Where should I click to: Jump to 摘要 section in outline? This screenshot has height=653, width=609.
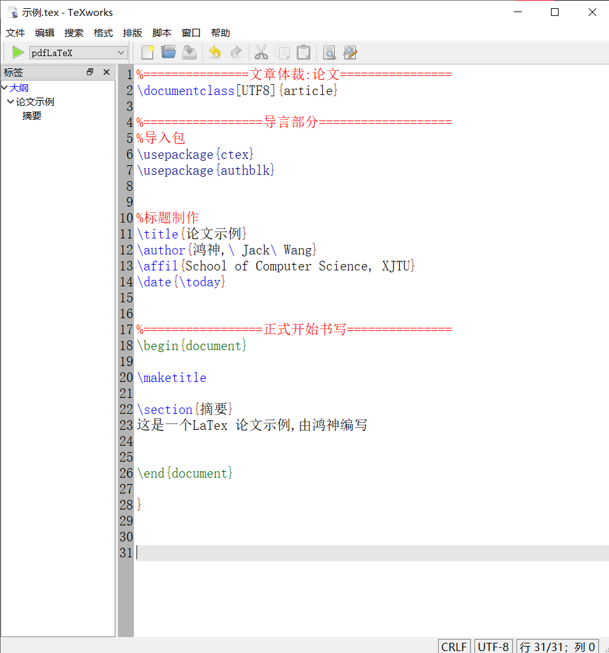click(x=32, y=116)
